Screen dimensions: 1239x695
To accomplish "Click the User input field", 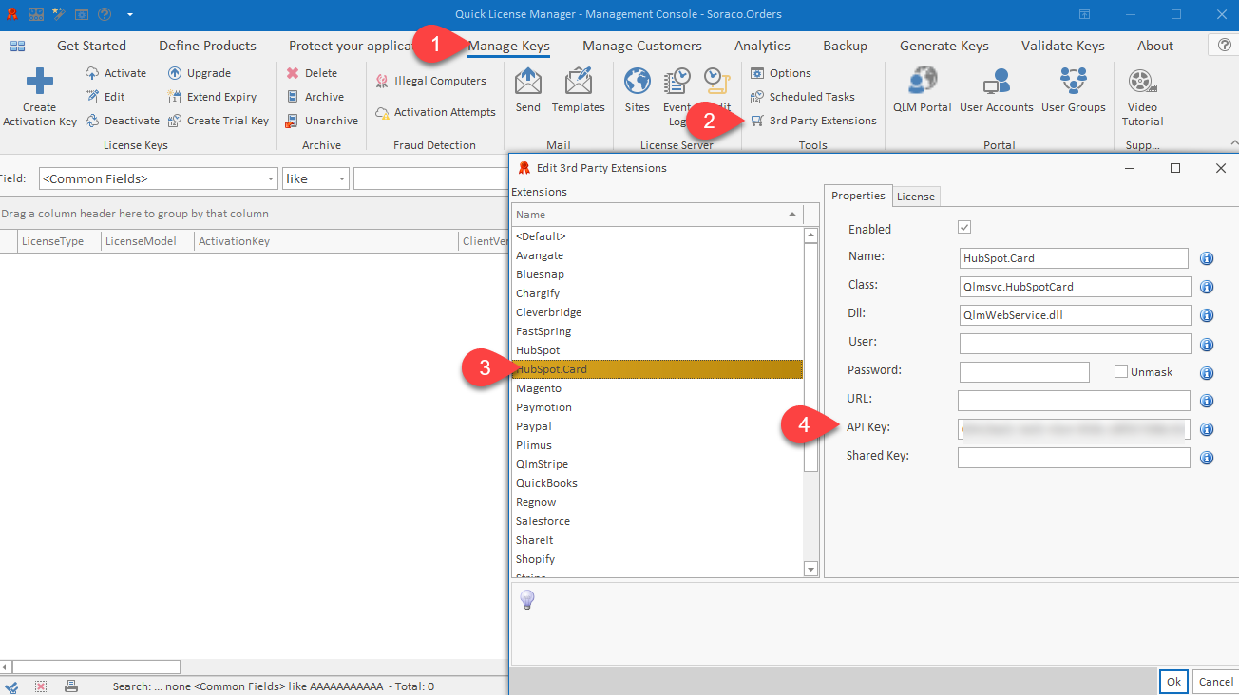I will tap(1076, 344).
